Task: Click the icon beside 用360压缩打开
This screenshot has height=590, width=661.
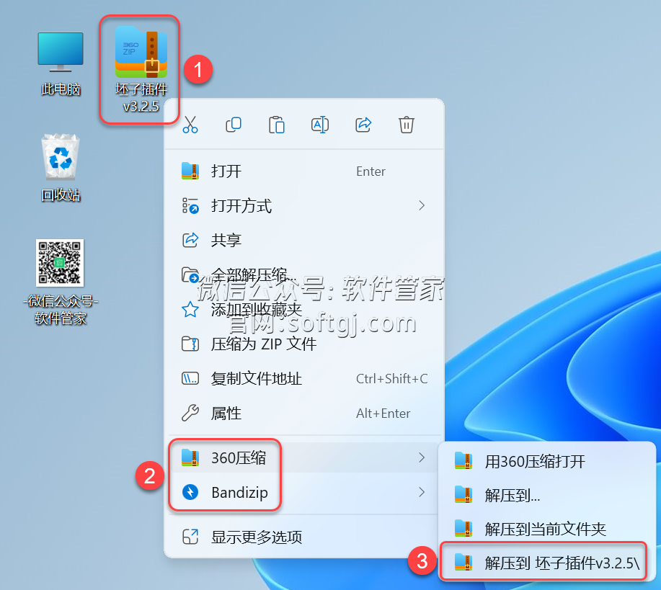Action: point(463,461)
